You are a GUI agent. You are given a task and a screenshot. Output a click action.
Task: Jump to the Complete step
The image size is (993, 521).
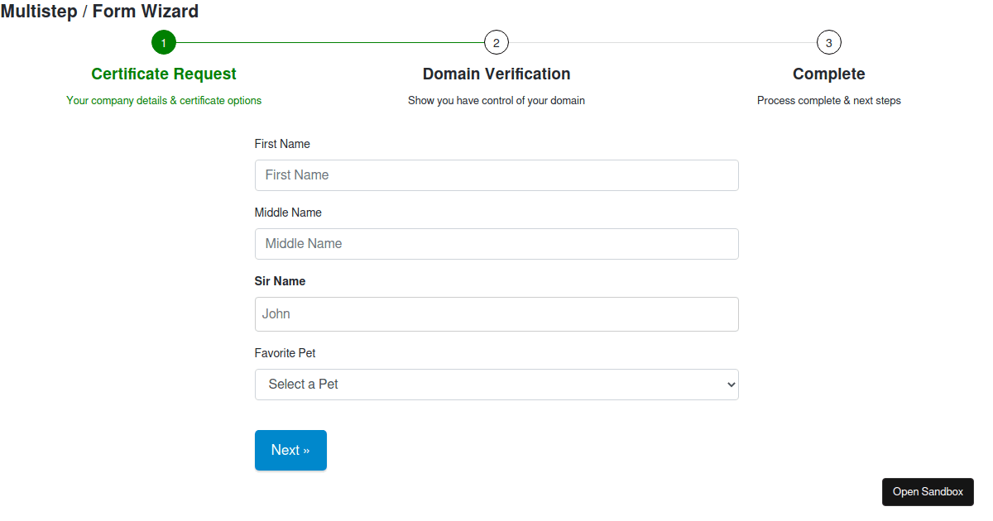click(x=828, y=74)
